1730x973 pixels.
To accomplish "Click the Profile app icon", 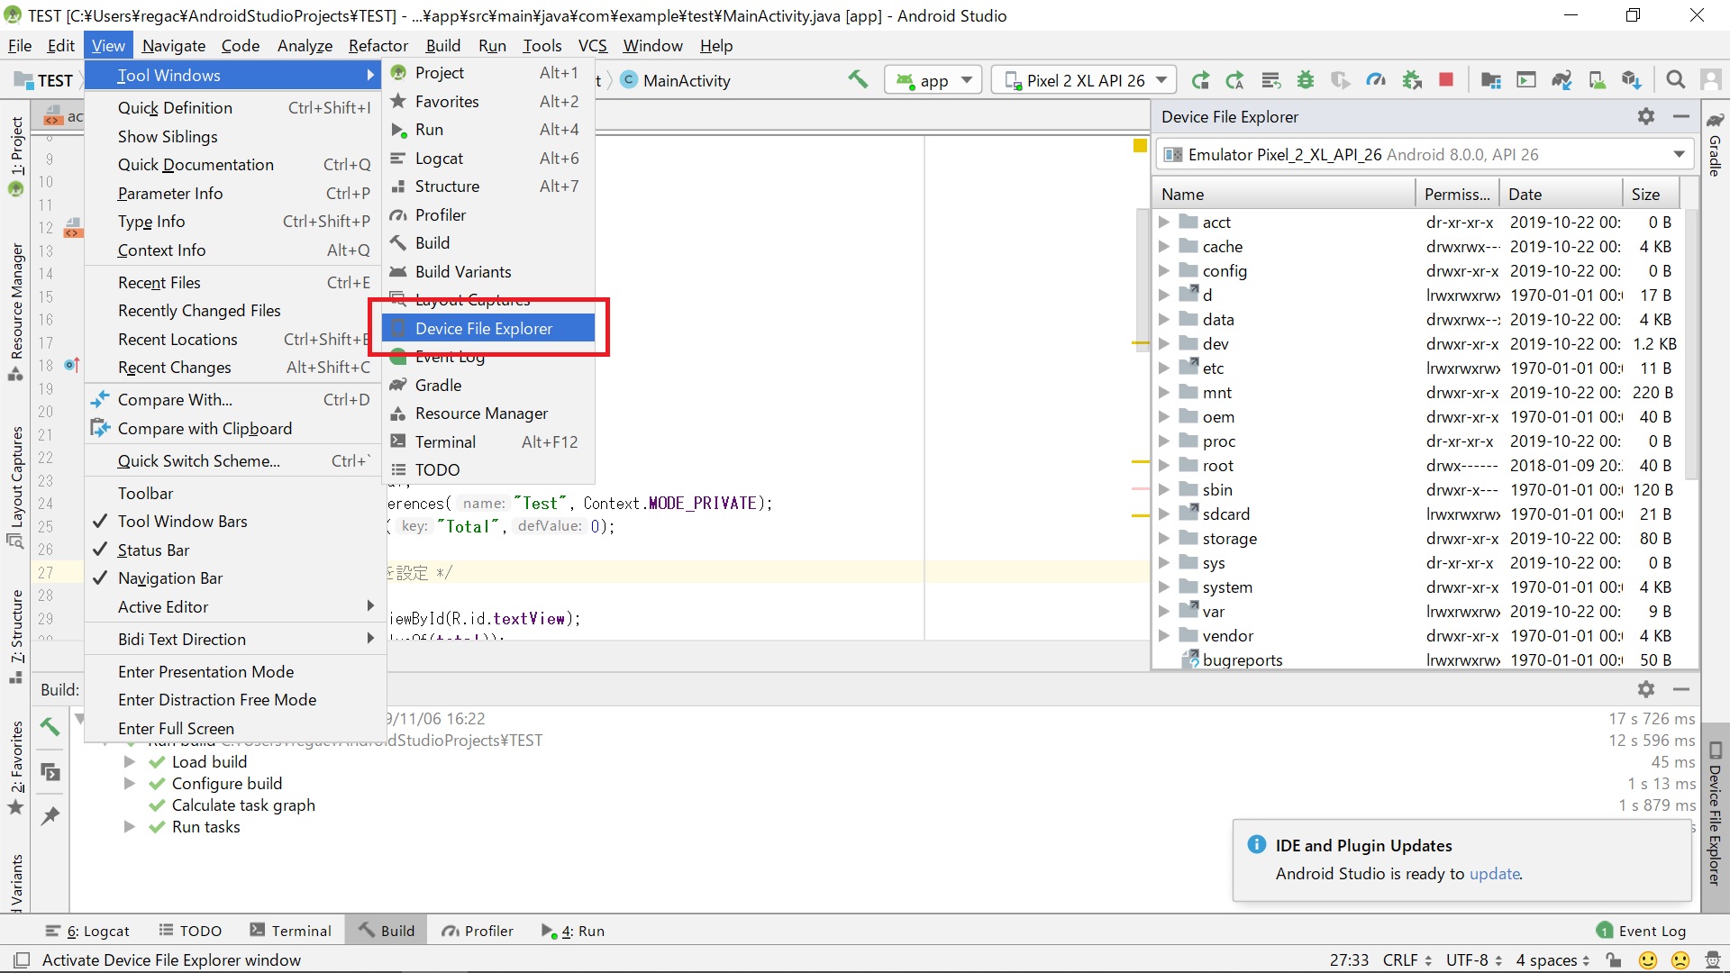I will coord(1376,80).
